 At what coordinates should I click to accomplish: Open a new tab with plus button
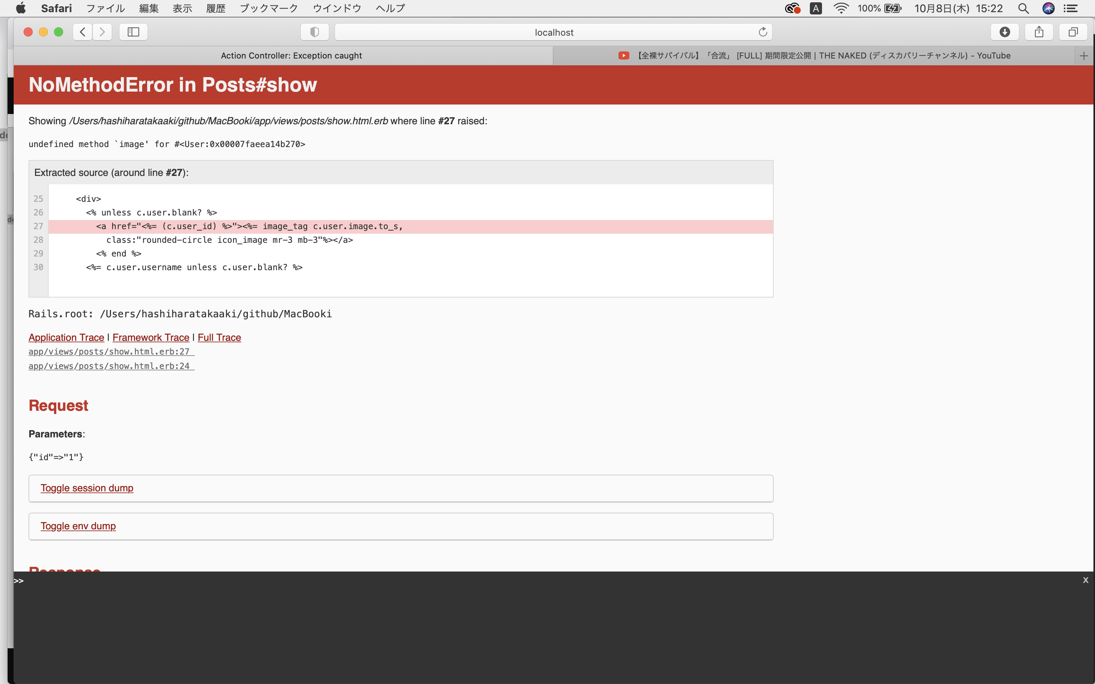tap(1083, 55)
